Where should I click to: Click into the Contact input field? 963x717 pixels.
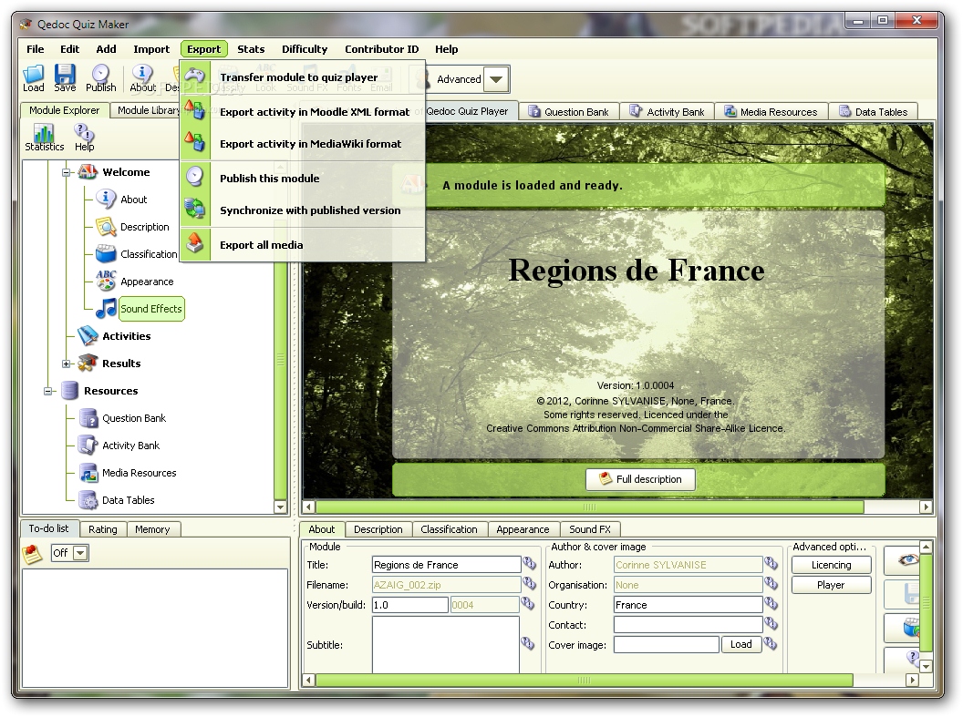click(688, 624)
